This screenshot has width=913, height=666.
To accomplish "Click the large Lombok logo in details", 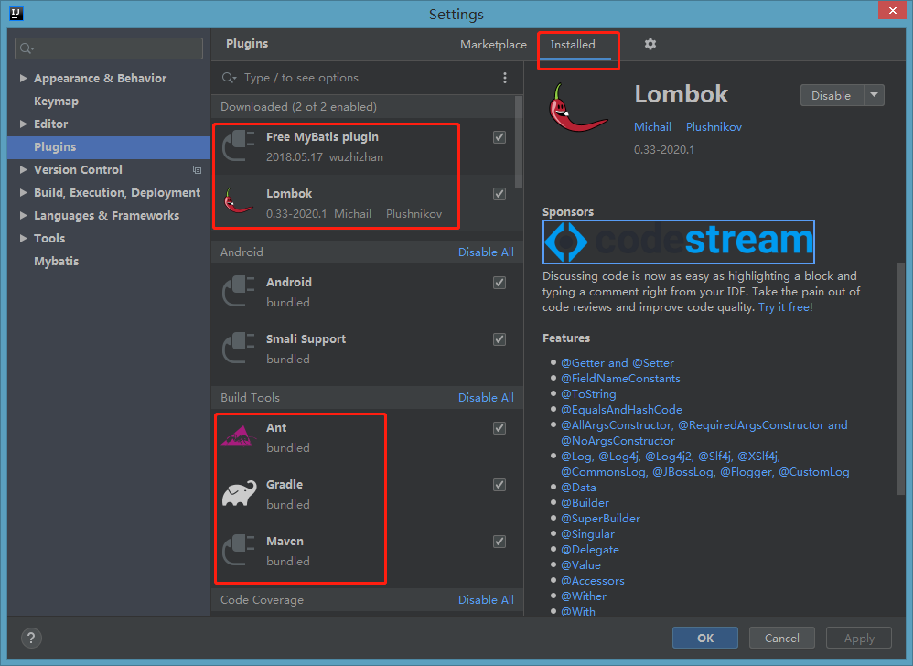I will coord(577,108).
